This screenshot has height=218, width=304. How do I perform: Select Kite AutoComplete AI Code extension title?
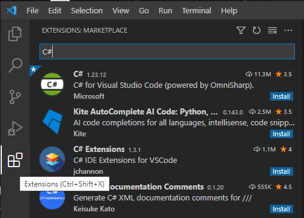point(146,112)
